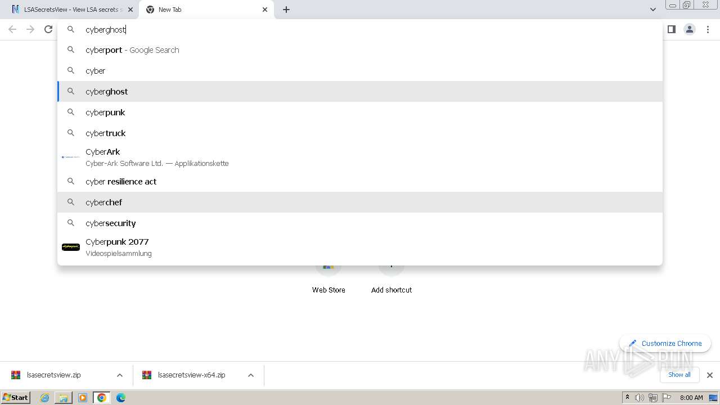Open media player taskbar icon
Screen dimensions: 720x405
pyautogui.click(x=83, y=398)
